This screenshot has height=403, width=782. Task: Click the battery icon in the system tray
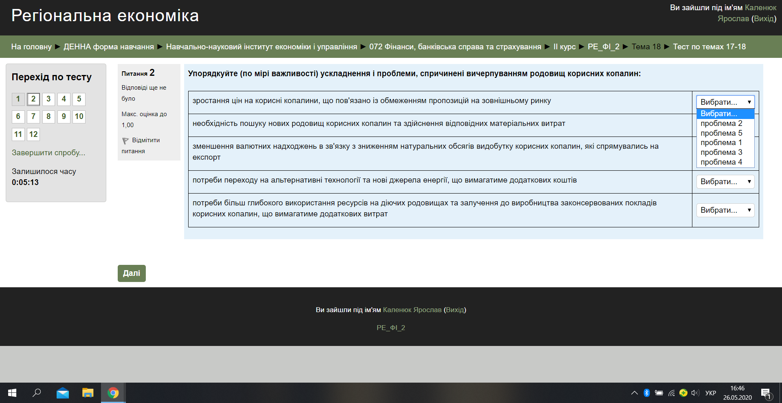coord(659,392)
